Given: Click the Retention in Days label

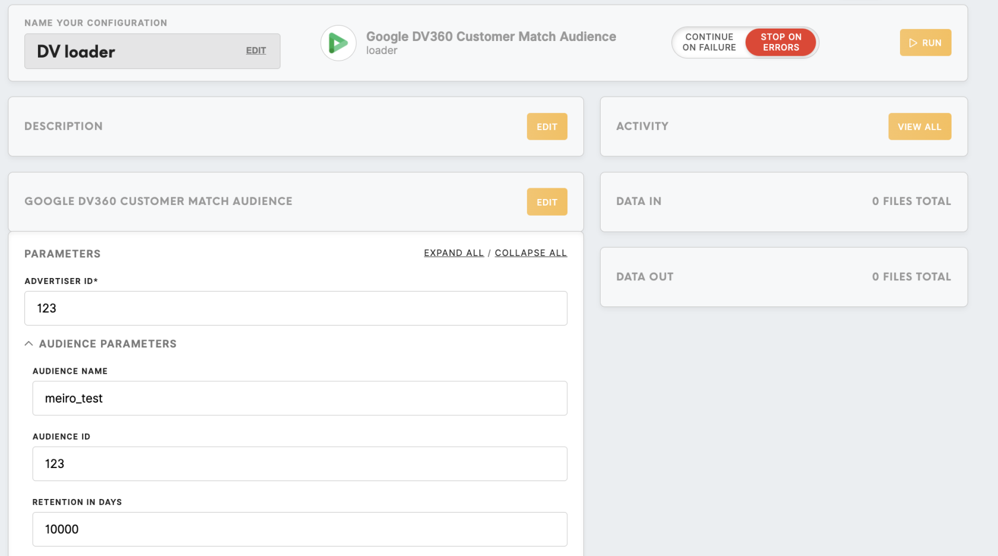Looking at the screenshot, I should 77,502.
